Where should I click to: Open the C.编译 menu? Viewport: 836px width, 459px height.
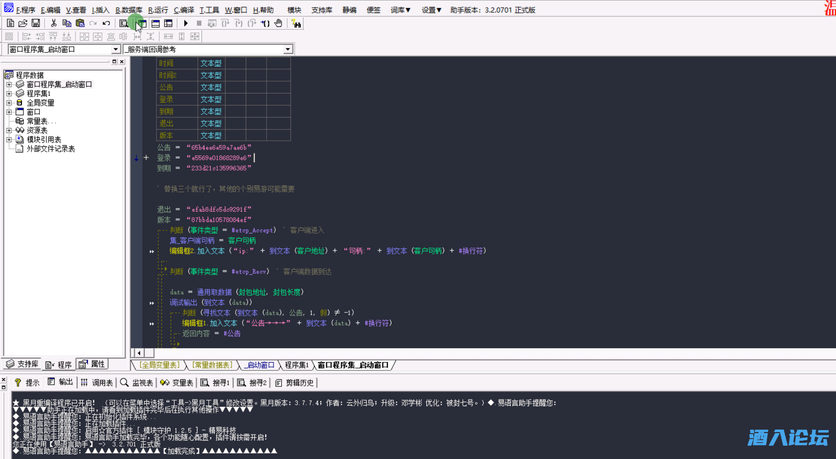coord(184,10)
